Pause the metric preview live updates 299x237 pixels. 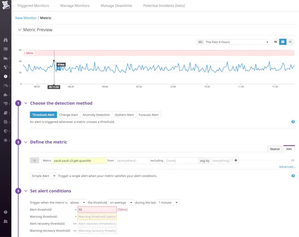coord(283,42)
